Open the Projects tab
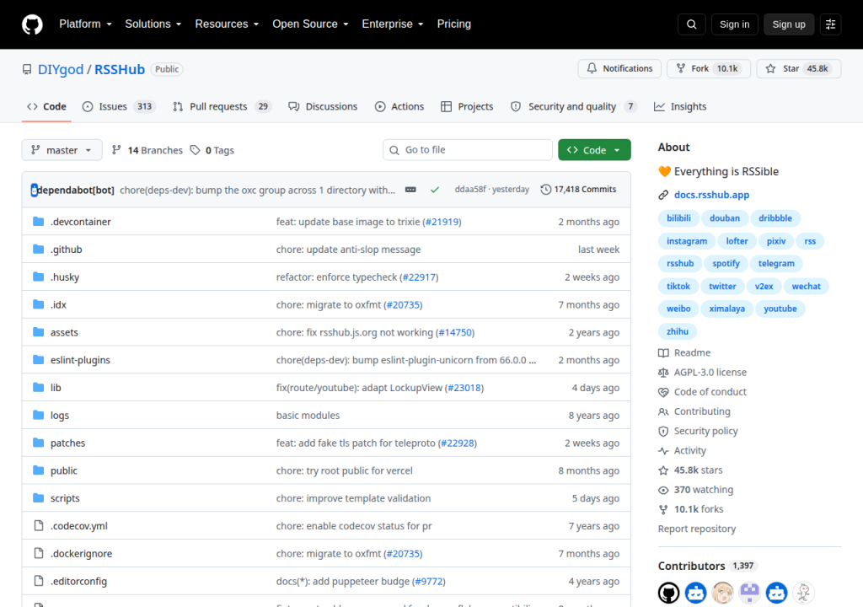Screen dimensions: 863x607 (467, 106)
